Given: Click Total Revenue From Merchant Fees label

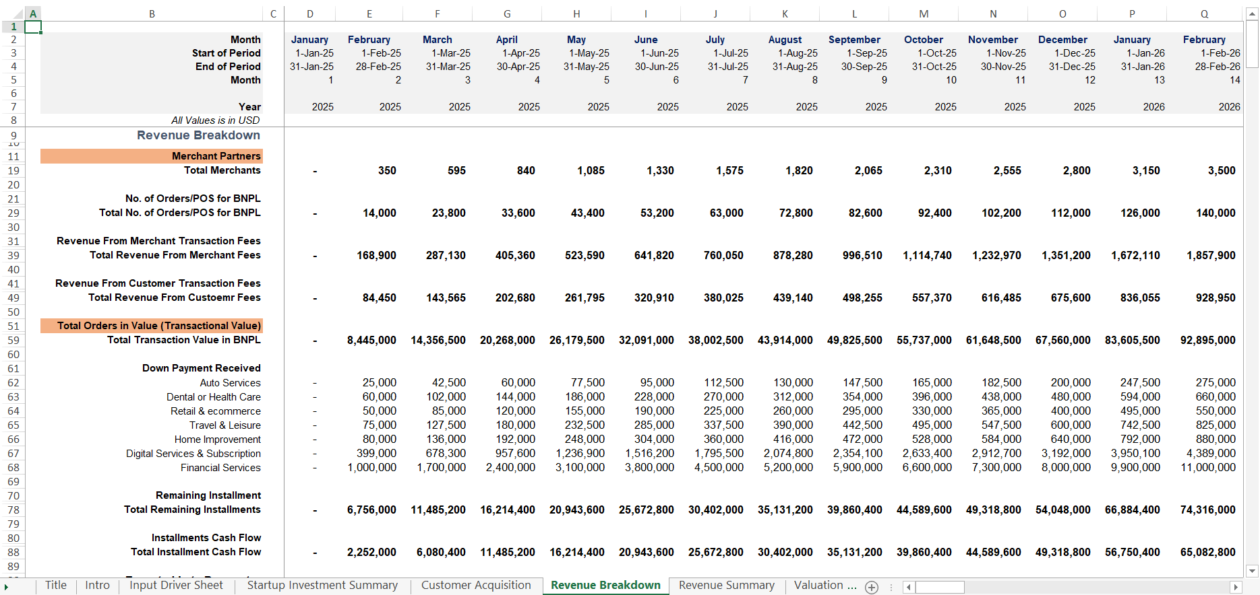Looking at the screenshot, I should [x=175, y=255].
